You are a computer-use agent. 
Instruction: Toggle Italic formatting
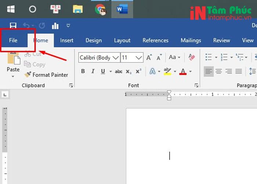click(x=93, y=71)
